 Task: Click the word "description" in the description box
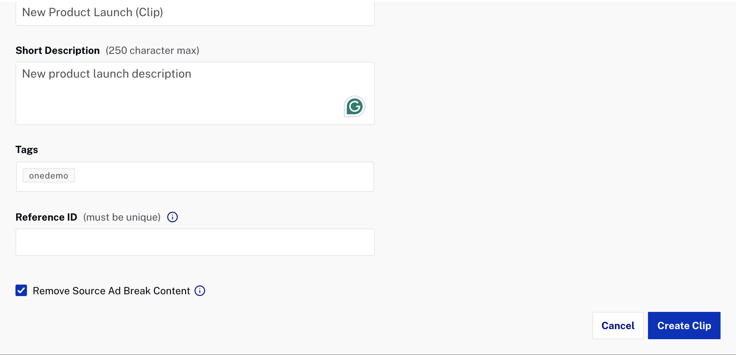(x=161, y=74)
